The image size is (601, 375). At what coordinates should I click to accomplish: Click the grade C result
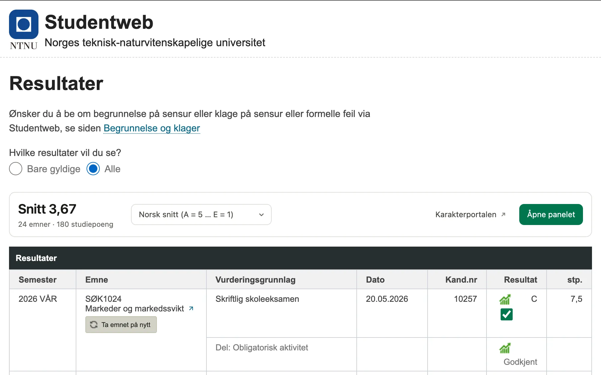point(534,299)
